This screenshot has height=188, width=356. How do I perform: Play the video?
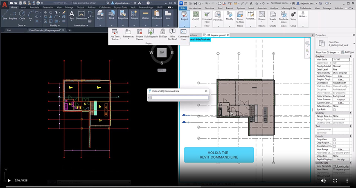pyautogui.click(x=9, y=181)
